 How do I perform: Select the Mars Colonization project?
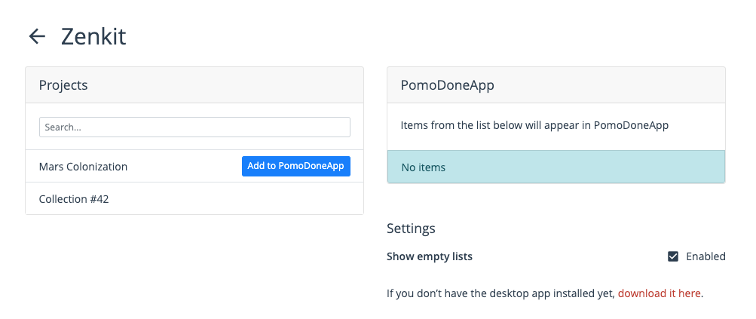click(x=83, y=167)
